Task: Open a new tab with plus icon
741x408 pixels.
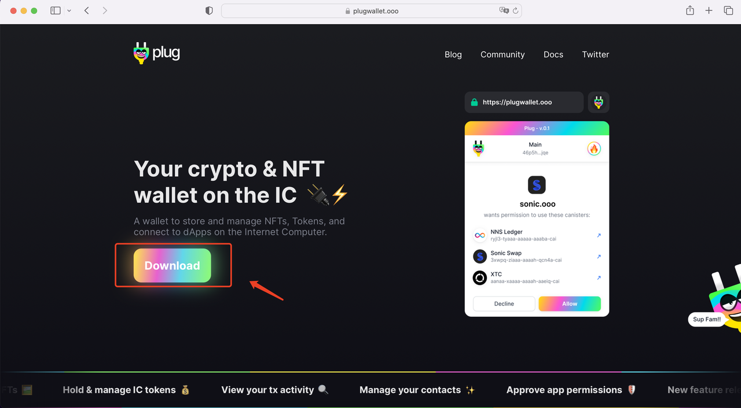Action: (x=709, y=10)
